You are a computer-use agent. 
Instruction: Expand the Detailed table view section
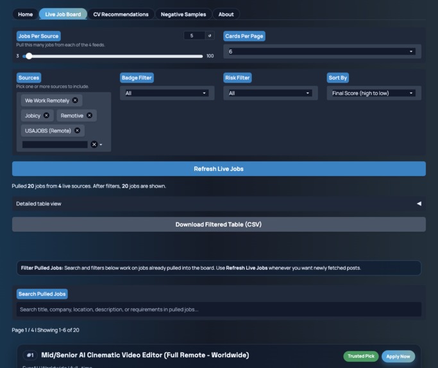(x=219, y=204)
